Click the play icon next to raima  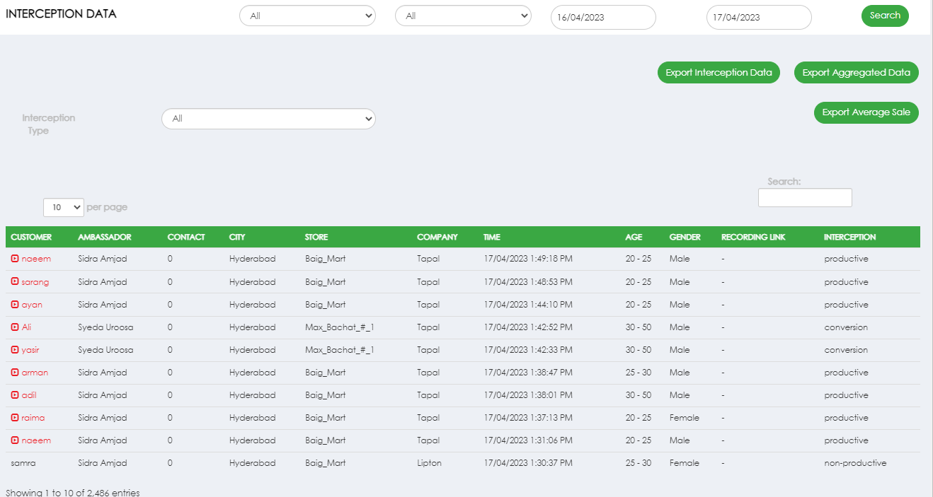pos(15,418)
